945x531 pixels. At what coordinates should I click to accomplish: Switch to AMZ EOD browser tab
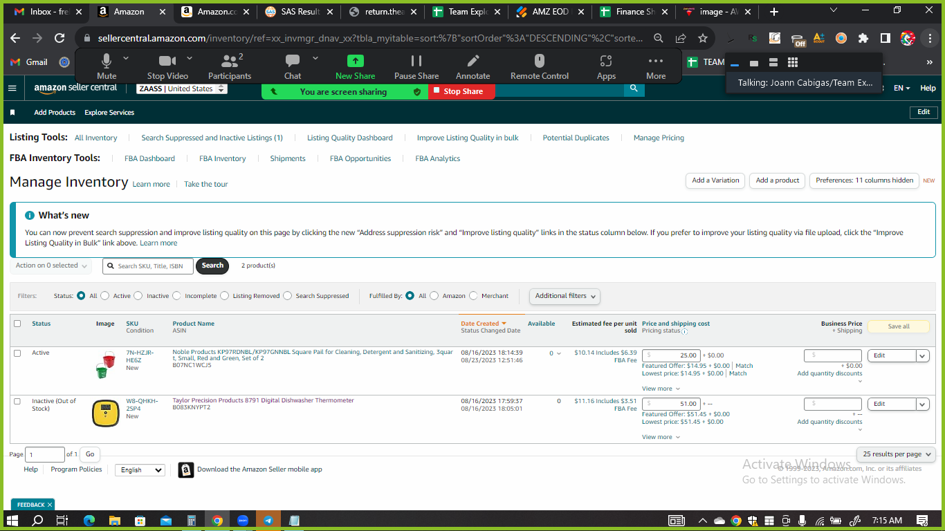click(x=549, y=12)
